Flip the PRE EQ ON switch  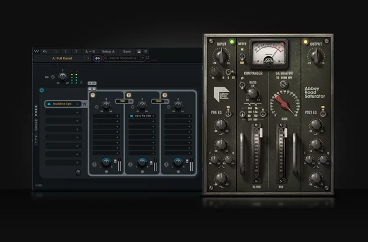(228, 114)
